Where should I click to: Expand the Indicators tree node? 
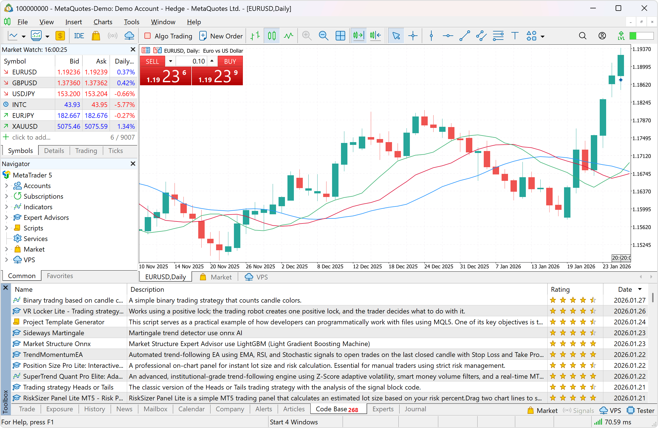tap(6, 207)
